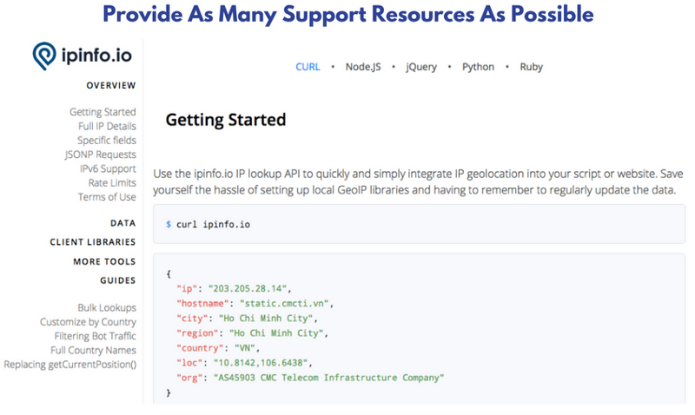The height and width of the screenshot is (415, 695).
Task: Switch to the CURL tab
Action: point(308,67)
